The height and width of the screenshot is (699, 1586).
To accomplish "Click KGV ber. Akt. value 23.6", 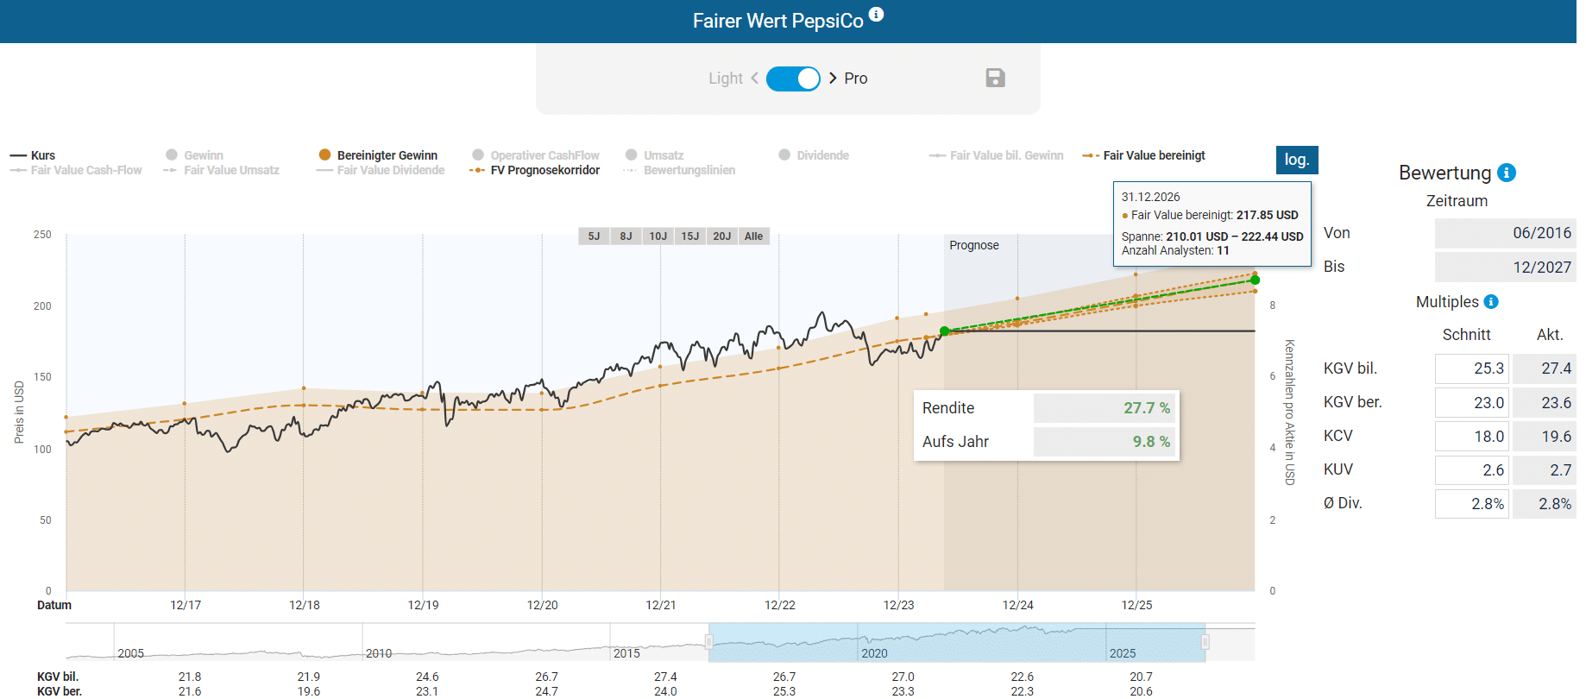I will (x=1545, y=402).
